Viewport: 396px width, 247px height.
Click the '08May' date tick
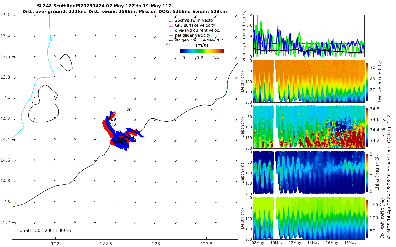click(x=258, y=243)
